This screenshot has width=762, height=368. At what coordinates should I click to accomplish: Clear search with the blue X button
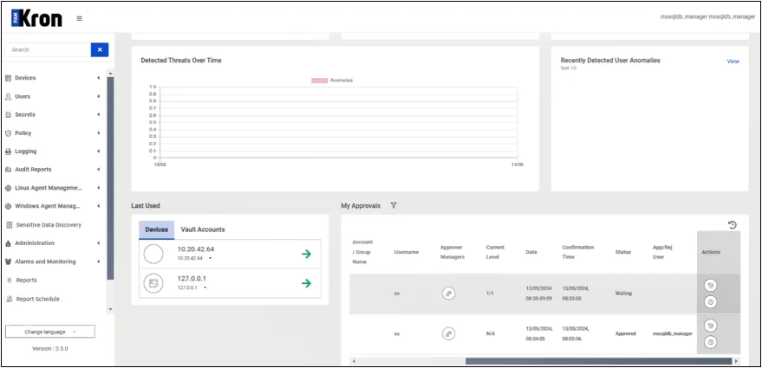pyautogui.click(x=100, y=49)
